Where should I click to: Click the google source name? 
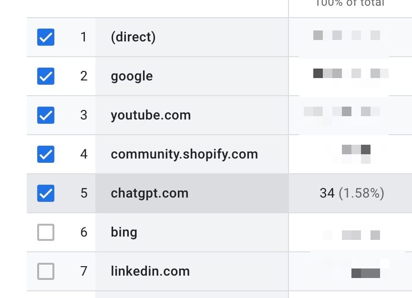132,76
